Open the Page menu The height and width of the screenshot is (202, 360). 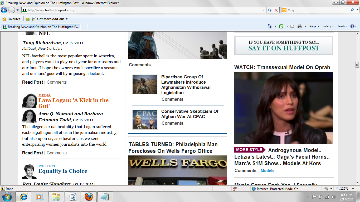coord(314,26)
